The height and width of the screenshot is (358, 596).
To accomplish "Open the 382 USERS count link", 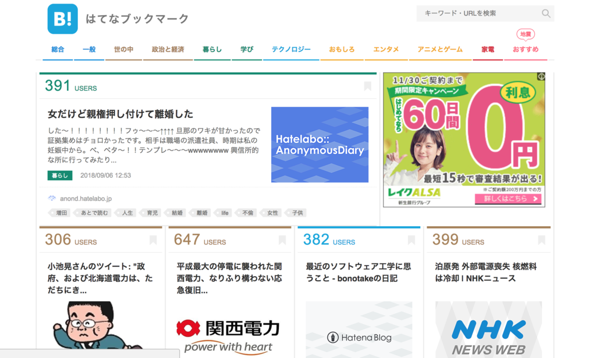I will 329,240.
